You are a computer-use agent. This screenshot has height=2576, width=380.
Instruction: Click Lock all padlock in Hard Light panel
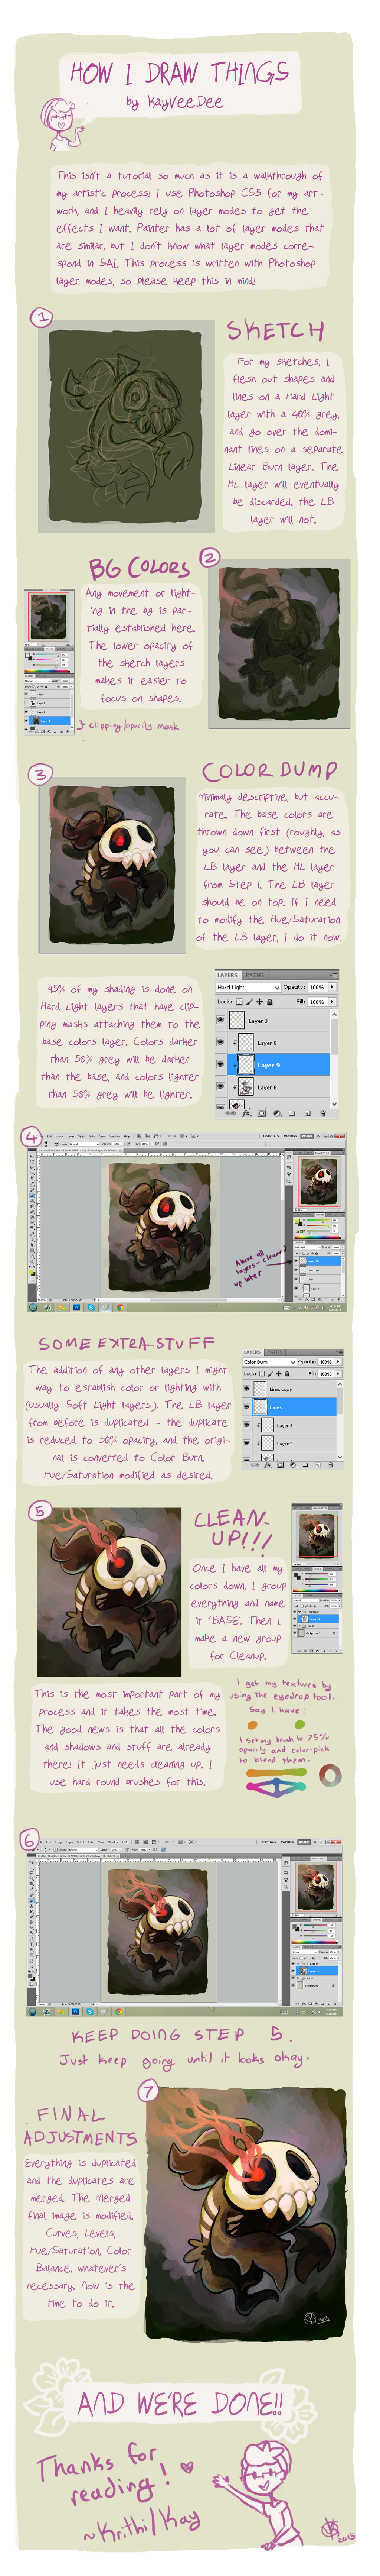pos(270,1002)
